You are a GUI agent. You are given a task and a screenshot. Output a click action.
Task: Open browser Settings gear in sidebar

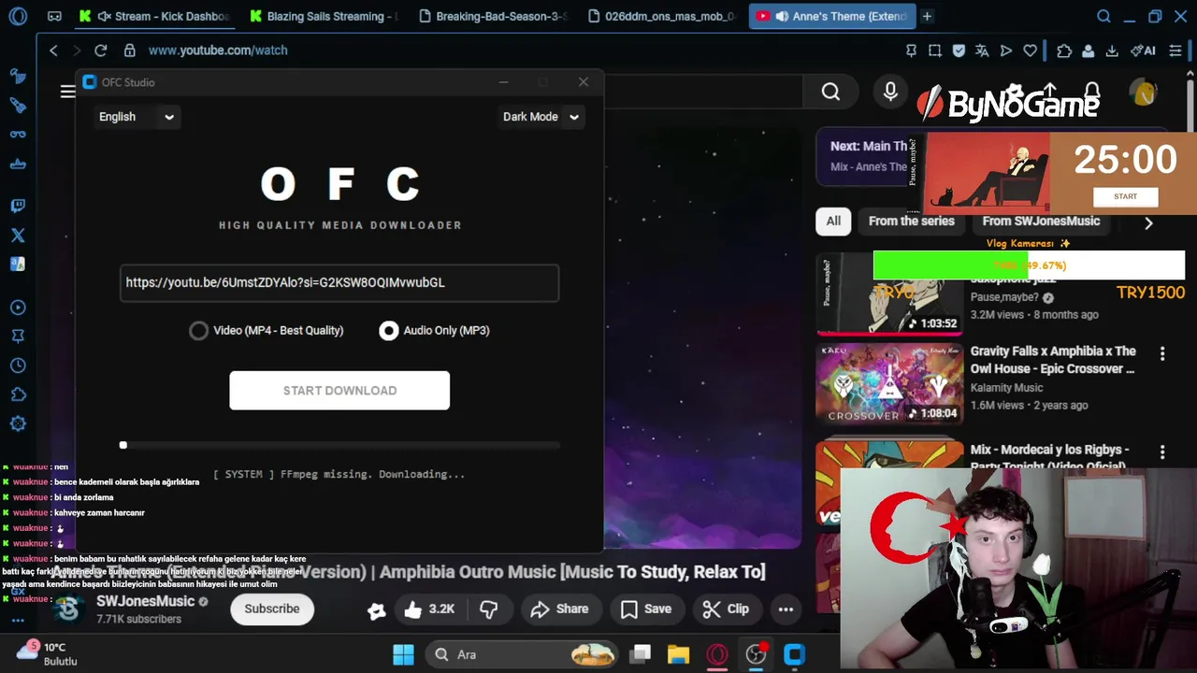pyautogui.click(x=18, y=423)
